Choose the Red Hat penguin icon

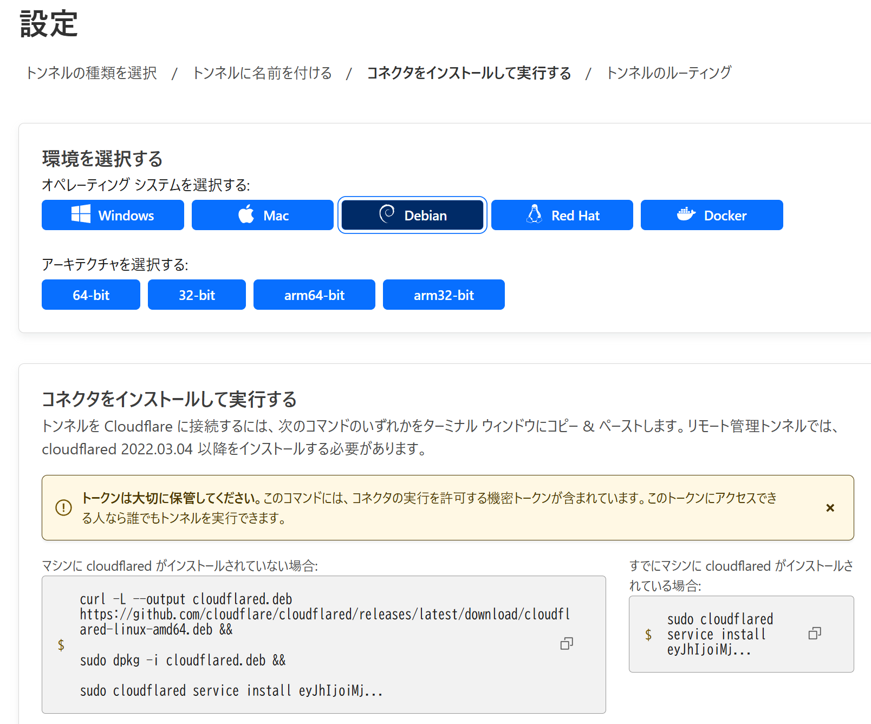534,214
